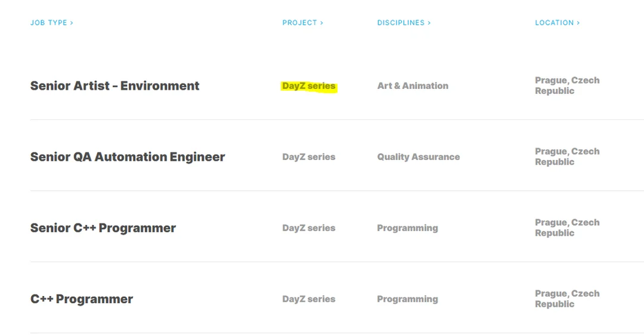Select the Quality Assurance discipline

pyautogui.click(x=418, y=157)
